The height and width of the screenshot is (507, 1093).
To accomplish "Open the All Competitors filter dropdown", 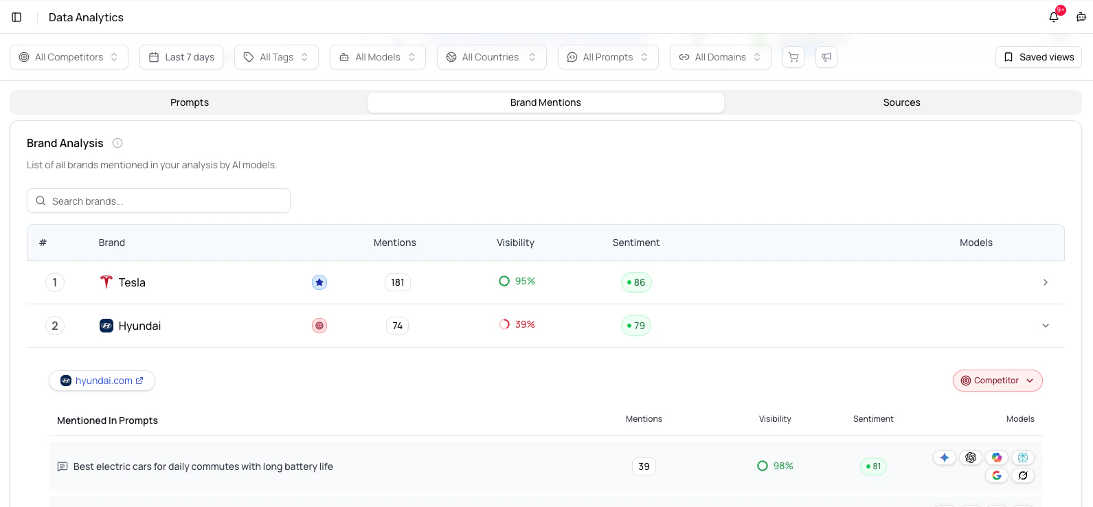I will click(69, 57).
